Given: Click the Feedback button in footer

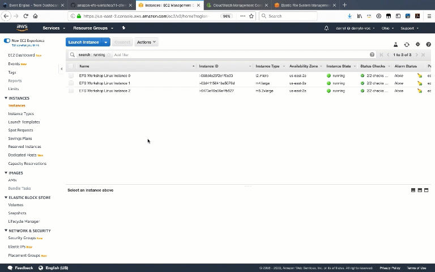Looking at the screenshot, I should tap(20, 268).
